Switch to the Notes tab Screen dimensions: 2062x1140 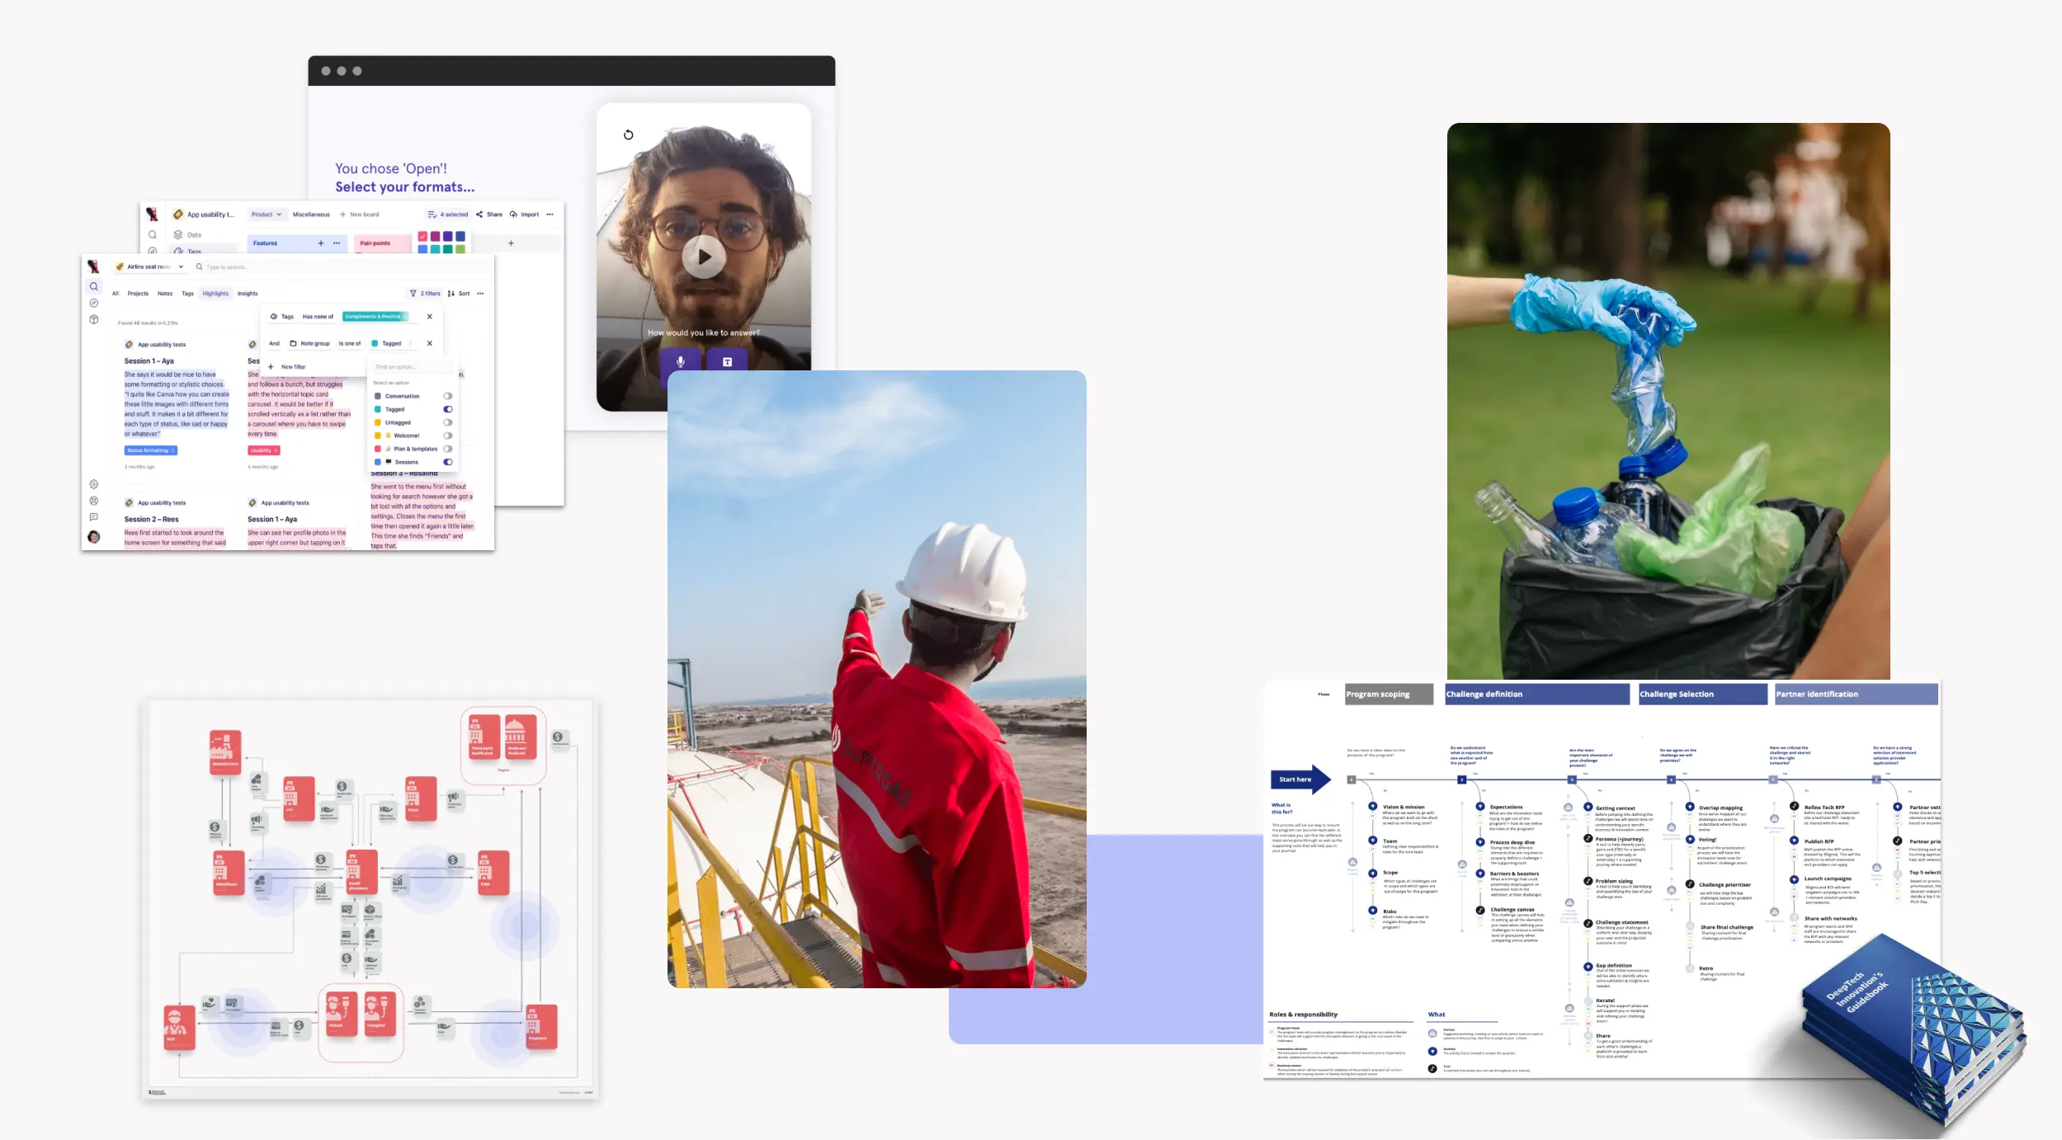(x=165, y=294)
